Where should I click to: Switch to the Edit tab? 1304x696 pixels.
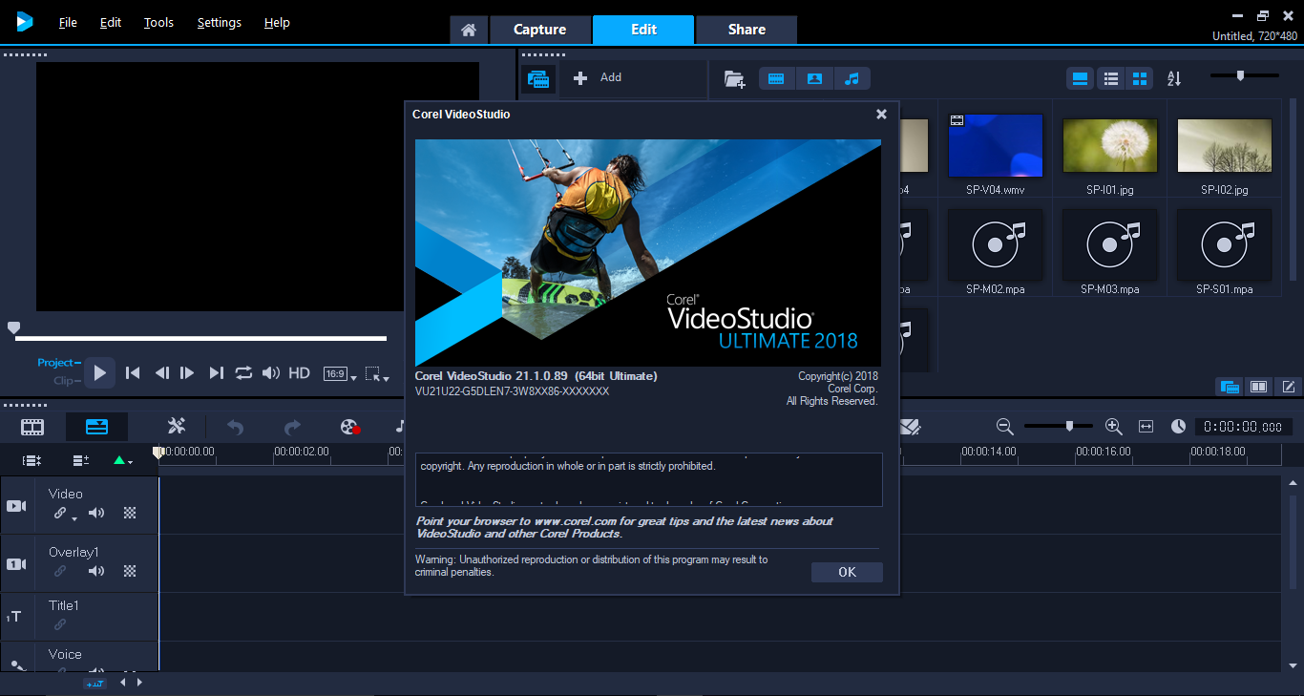[x=643, y=30]
